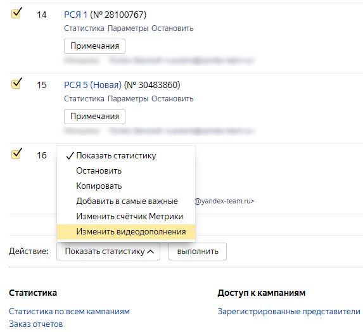Uncheck the checkbox for campaign 14
Image resolution: width=363 pixels, height=332 pixels.
point(16,14)
